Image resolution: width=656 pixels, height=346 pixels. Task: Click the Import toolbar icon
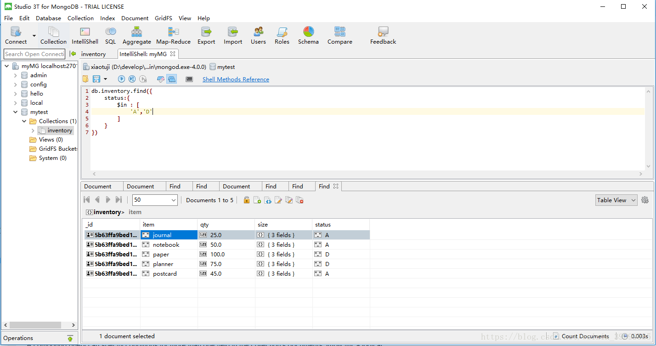click(x=233, y=35)
